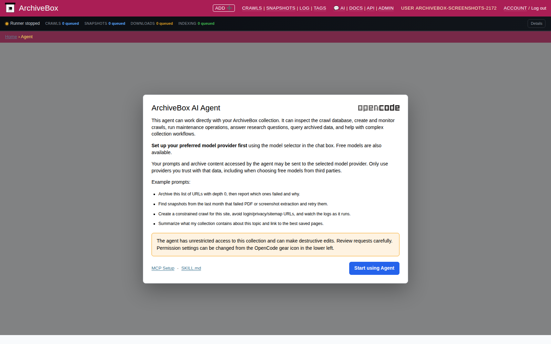Open the LOG link in header
Viewport: 551px width, 344px height.
pyautogui.click(x=304, y=8)
